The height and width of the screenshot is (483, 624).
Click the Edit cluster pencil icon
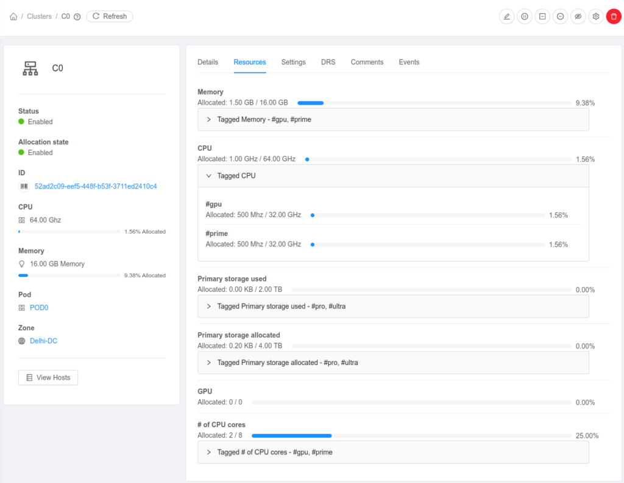(506, 16)
